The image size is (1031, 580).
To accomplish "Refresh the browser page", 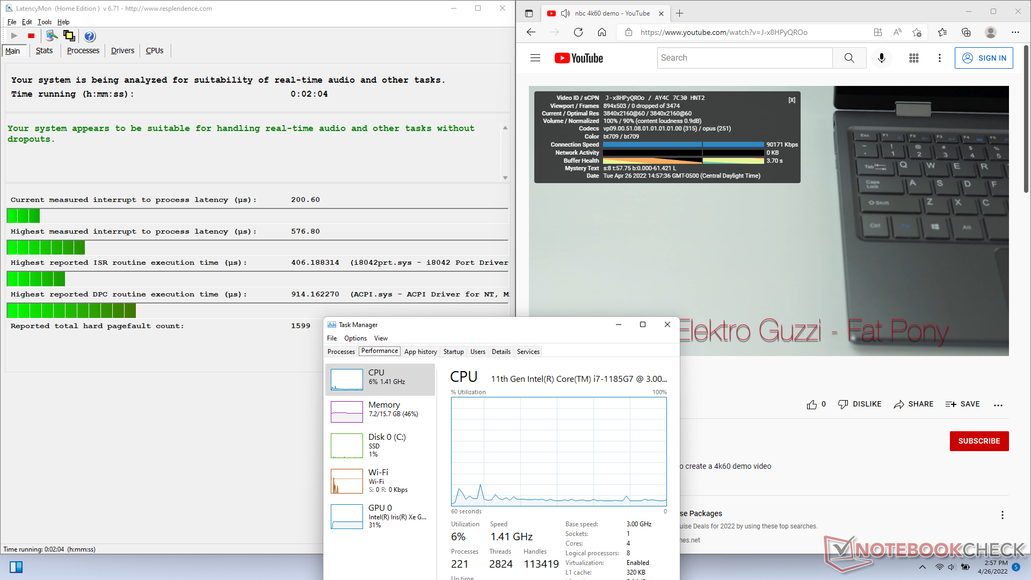I will [578, 32].
